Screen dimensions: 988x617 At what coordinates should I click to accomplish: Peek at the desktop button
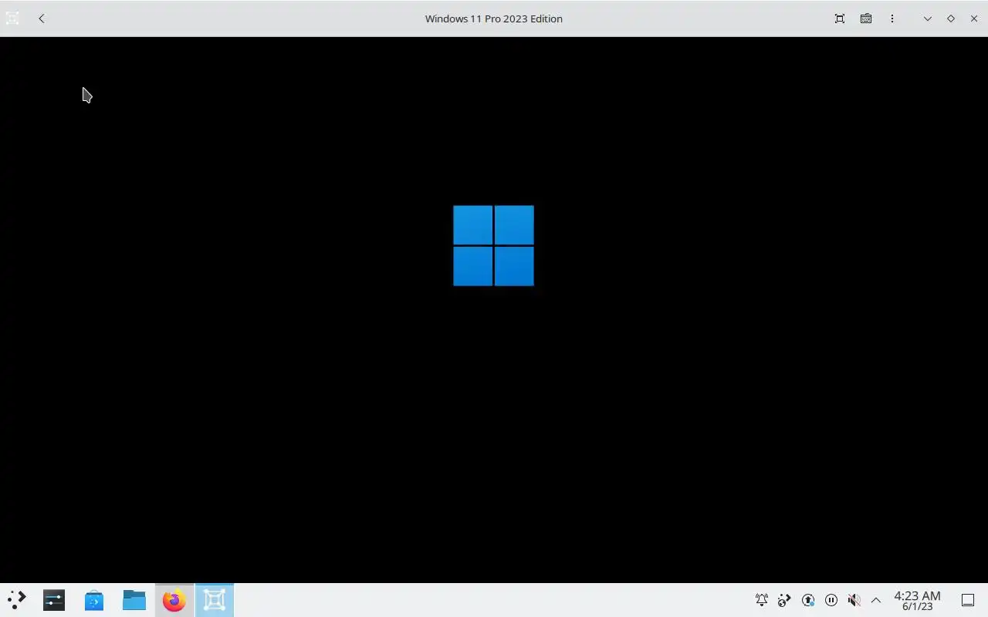pos(968,600)
